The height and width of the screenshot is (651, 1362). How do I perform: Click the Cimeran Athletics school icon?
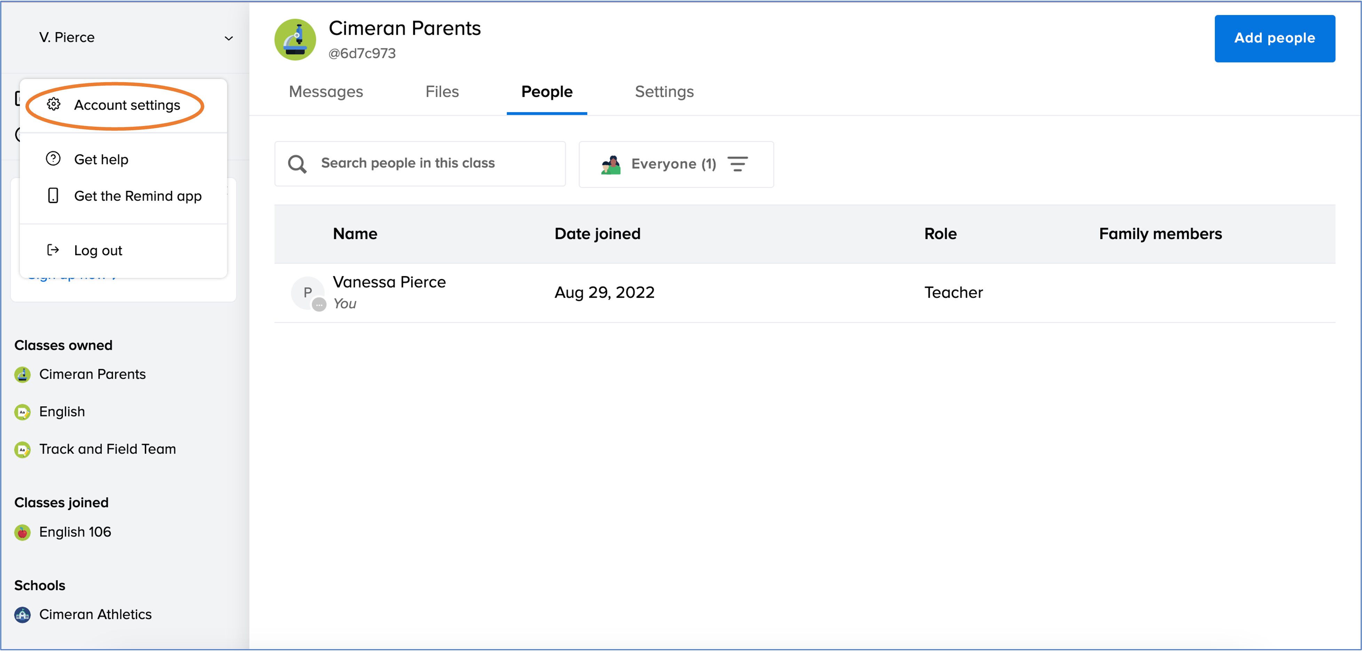pyautogui.click(x=22, y=615)
